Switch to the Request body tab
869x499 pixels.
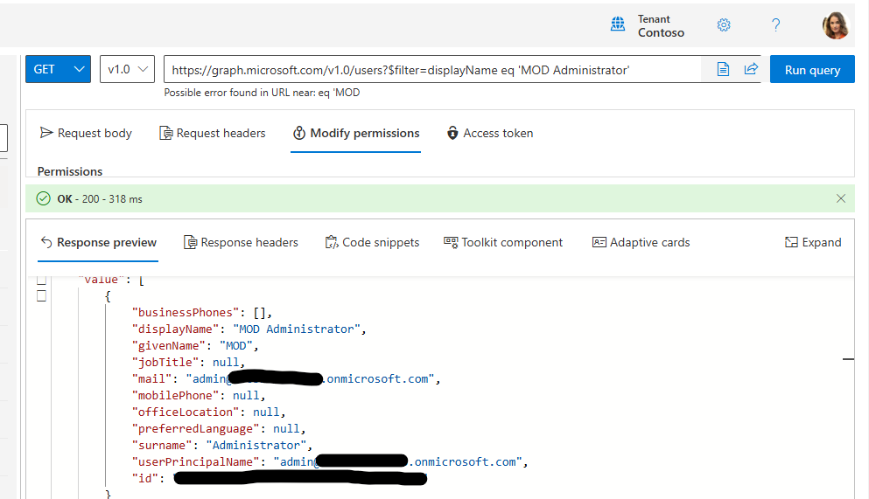point(86,134)
